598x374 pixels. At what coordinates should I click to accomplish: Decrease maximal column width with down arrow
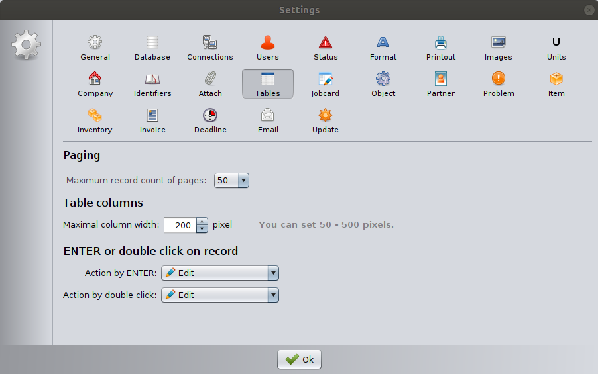pos(202,229)
